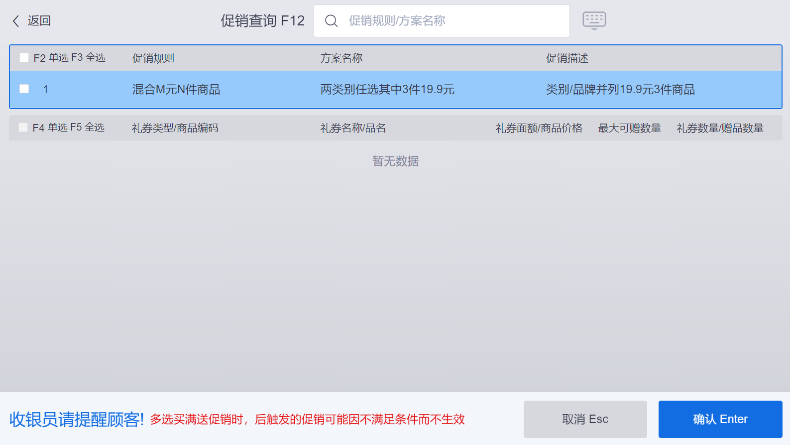Click the 两类别任选其中3件19.9元 plan name
The height and width of the screenshot is (445, 790).
[387, 90]
